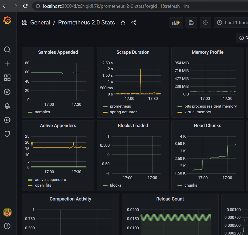Open the search dashboards icon
This screenshot has height=235, width=248.
[x=7, y=50]
